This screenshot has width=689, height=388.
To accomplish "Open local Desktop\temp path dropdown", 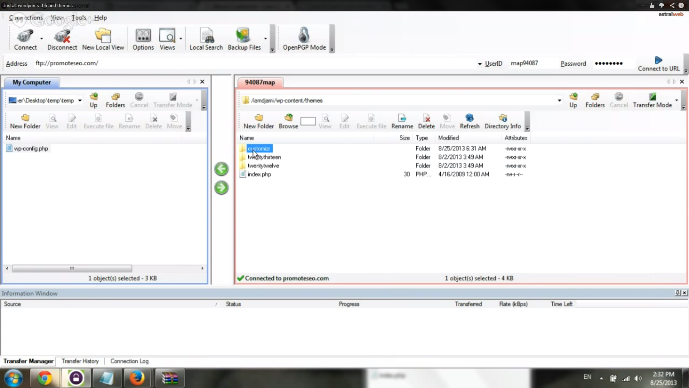I will coord(80,101).
